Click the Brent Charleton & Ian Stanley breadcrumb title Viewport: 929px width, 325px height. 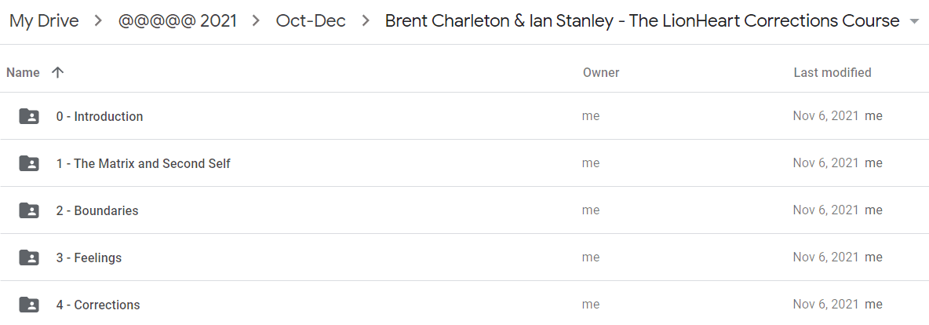coord(643,21)
